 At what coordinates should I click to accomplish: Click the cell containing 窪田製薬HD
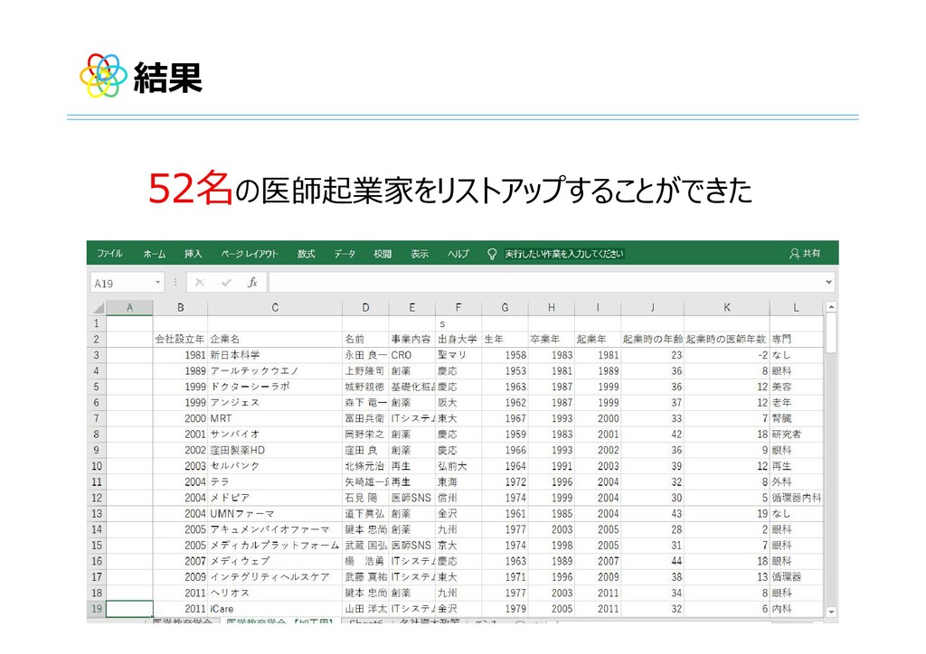(275, 450)
